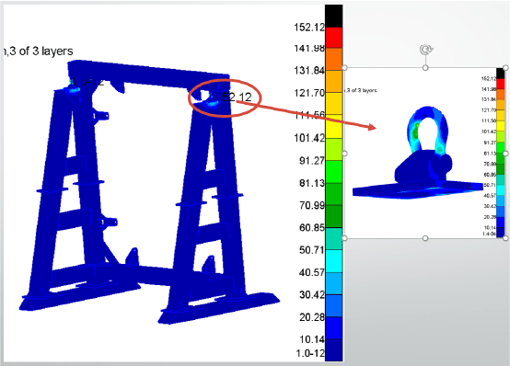Click the rotation handle above the selected picture

(425, 50)
